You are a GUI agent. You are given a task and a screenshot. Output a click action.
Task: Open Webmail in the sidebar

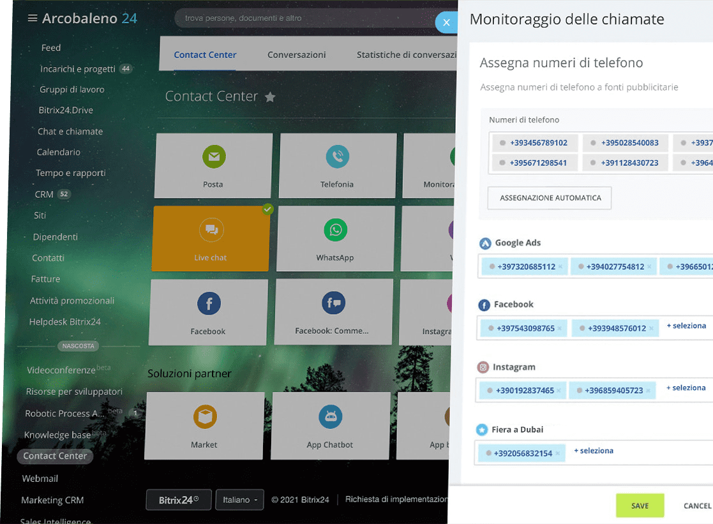point(40,479)
